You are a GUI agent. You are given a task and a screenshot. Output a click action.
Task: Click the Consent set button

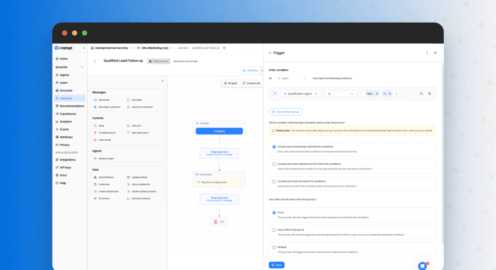point(251,83)
